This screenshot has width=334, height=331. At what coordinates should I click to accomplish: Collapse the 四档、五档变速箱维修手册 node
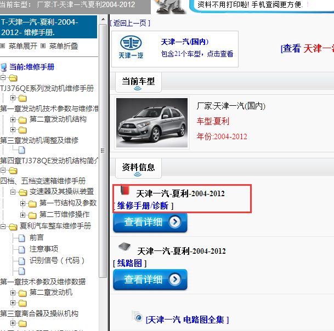pyautogui.click(x=3, y=170)
